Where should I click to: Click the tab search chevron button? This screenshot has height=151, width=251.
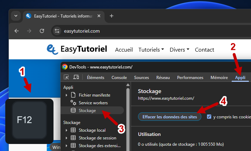[x=16, y=16]
